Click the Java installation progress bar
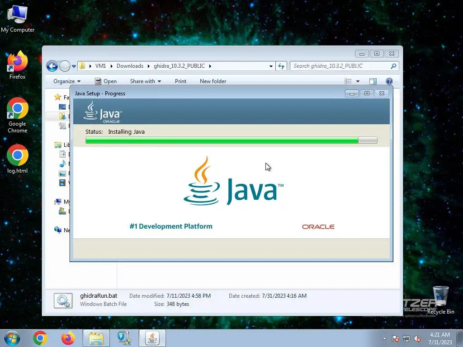This screenshot has height=347, width=463. tap(231, 140)
